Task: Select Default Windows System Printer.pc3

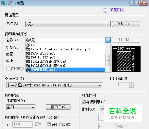Action: 65,49
